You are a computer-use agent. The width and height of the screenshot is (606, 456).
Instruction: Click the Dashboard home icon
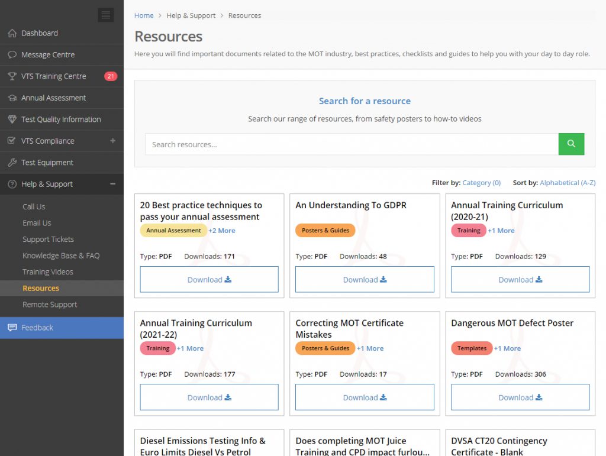[x=12, y=33]
